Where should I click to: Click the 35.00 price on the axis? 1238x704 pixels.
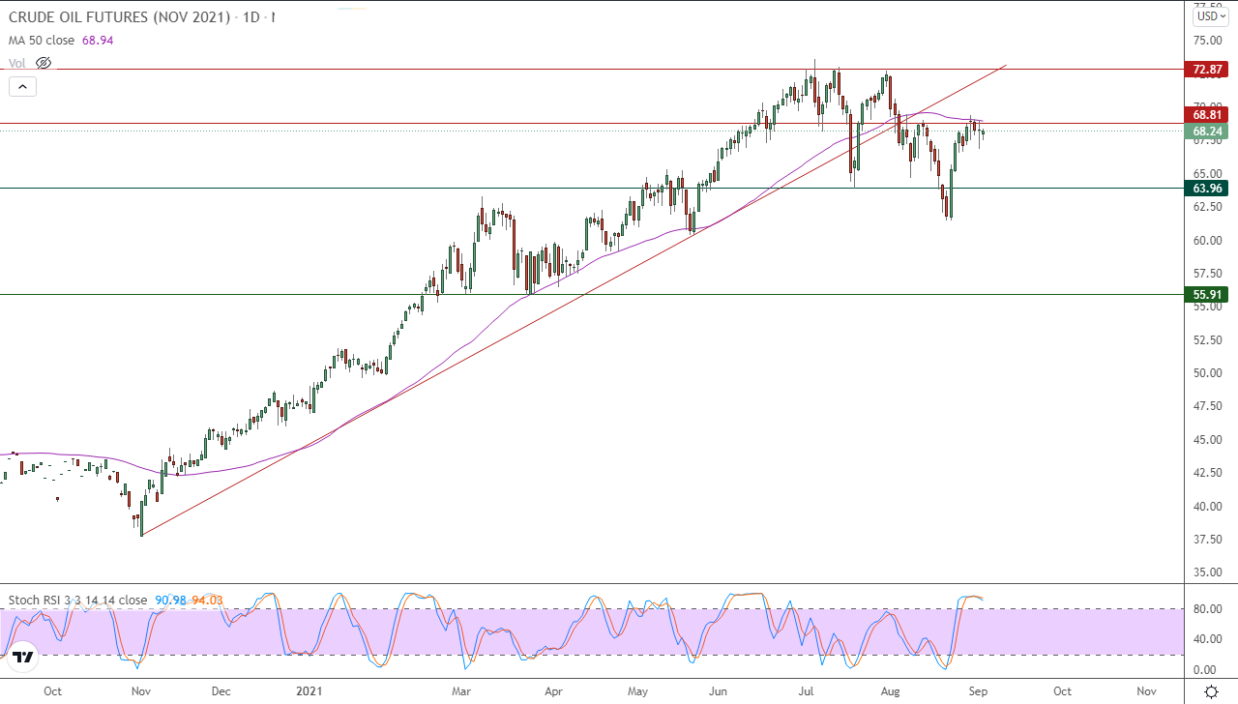click(1206, 572)
